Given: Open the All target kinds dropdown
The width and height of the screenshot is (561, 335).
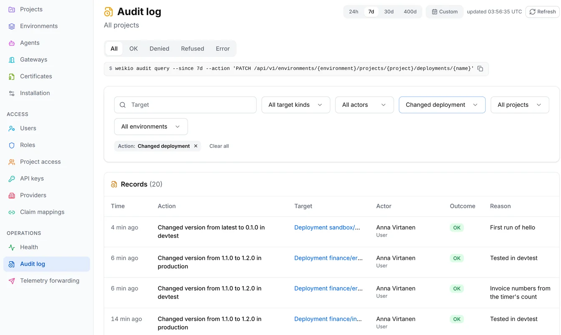Looking at the screenshot, I should pos(296,105).
